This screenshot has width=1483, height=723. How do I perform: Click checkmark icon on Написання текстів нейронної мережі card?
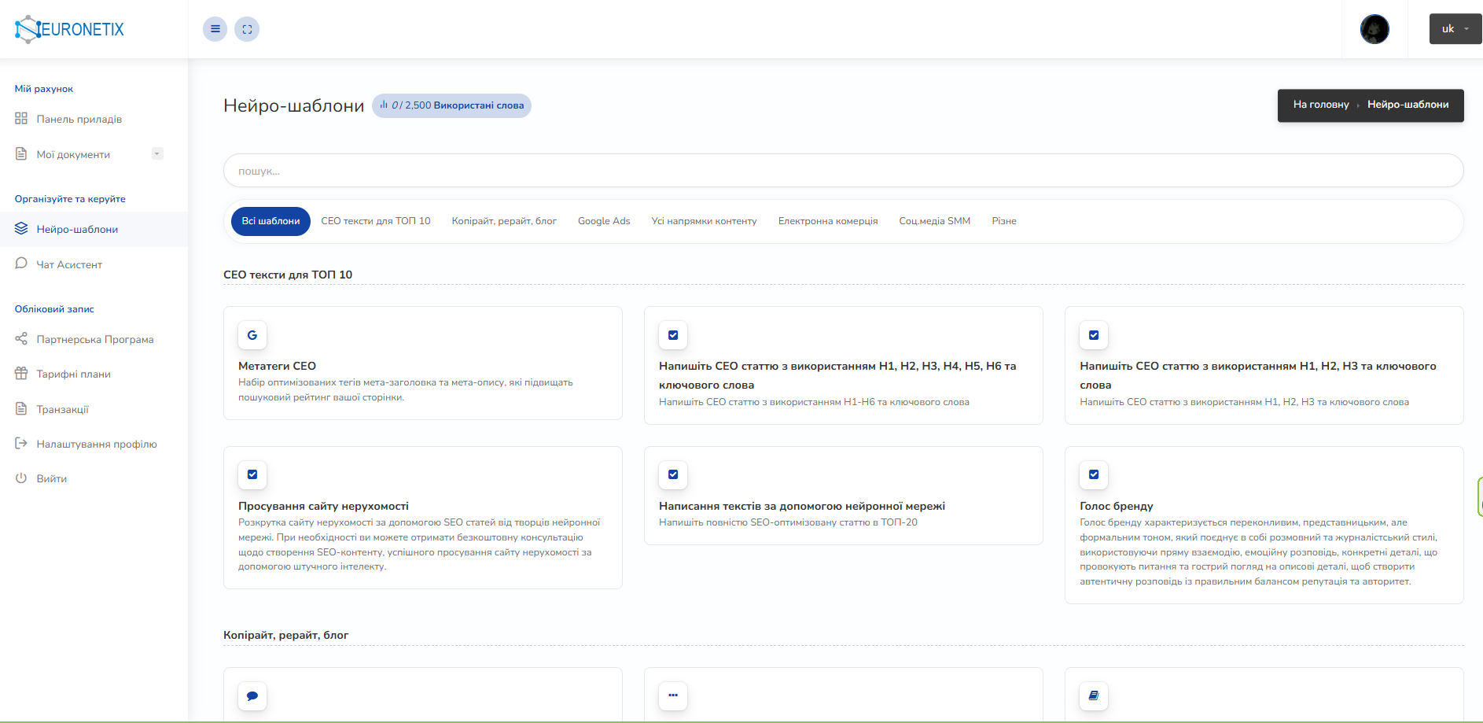[x=673, y=474]
